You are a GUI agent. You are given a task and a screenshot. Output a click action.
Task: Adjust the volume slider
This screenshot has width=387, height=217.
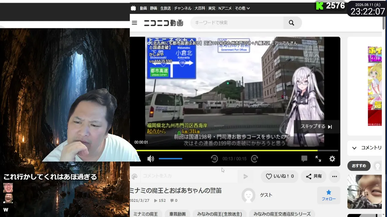tap(171, 159)
